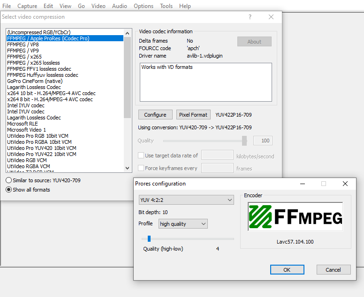Select FFMPEG Huffyuv lossless codec

pyautogui.click(x=65, y=75)
